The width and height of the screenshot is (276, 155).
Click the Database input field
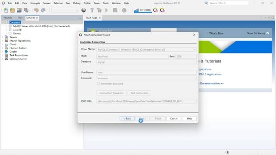(x=147, y=62)
